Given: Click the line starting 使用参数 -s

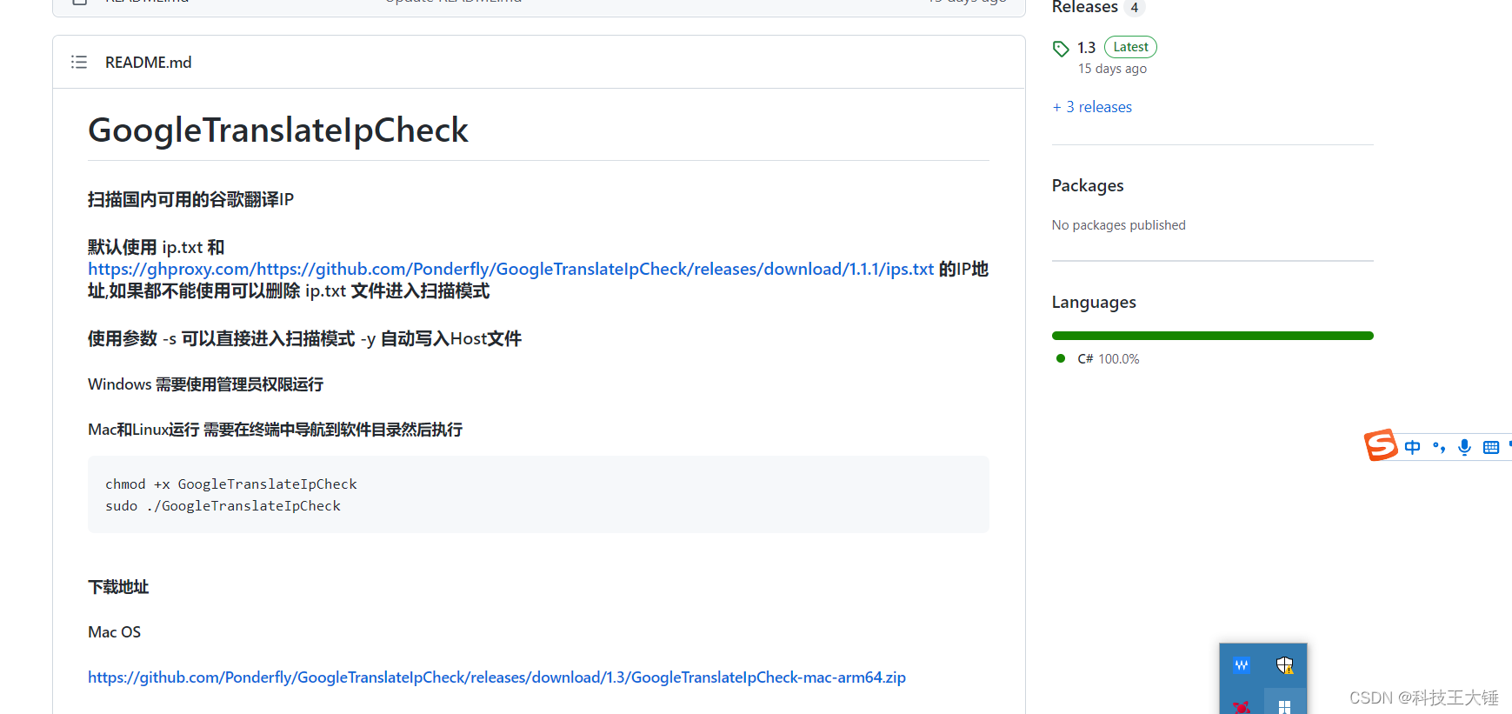Looking at the screenshot, I should (x=304, y=339).
